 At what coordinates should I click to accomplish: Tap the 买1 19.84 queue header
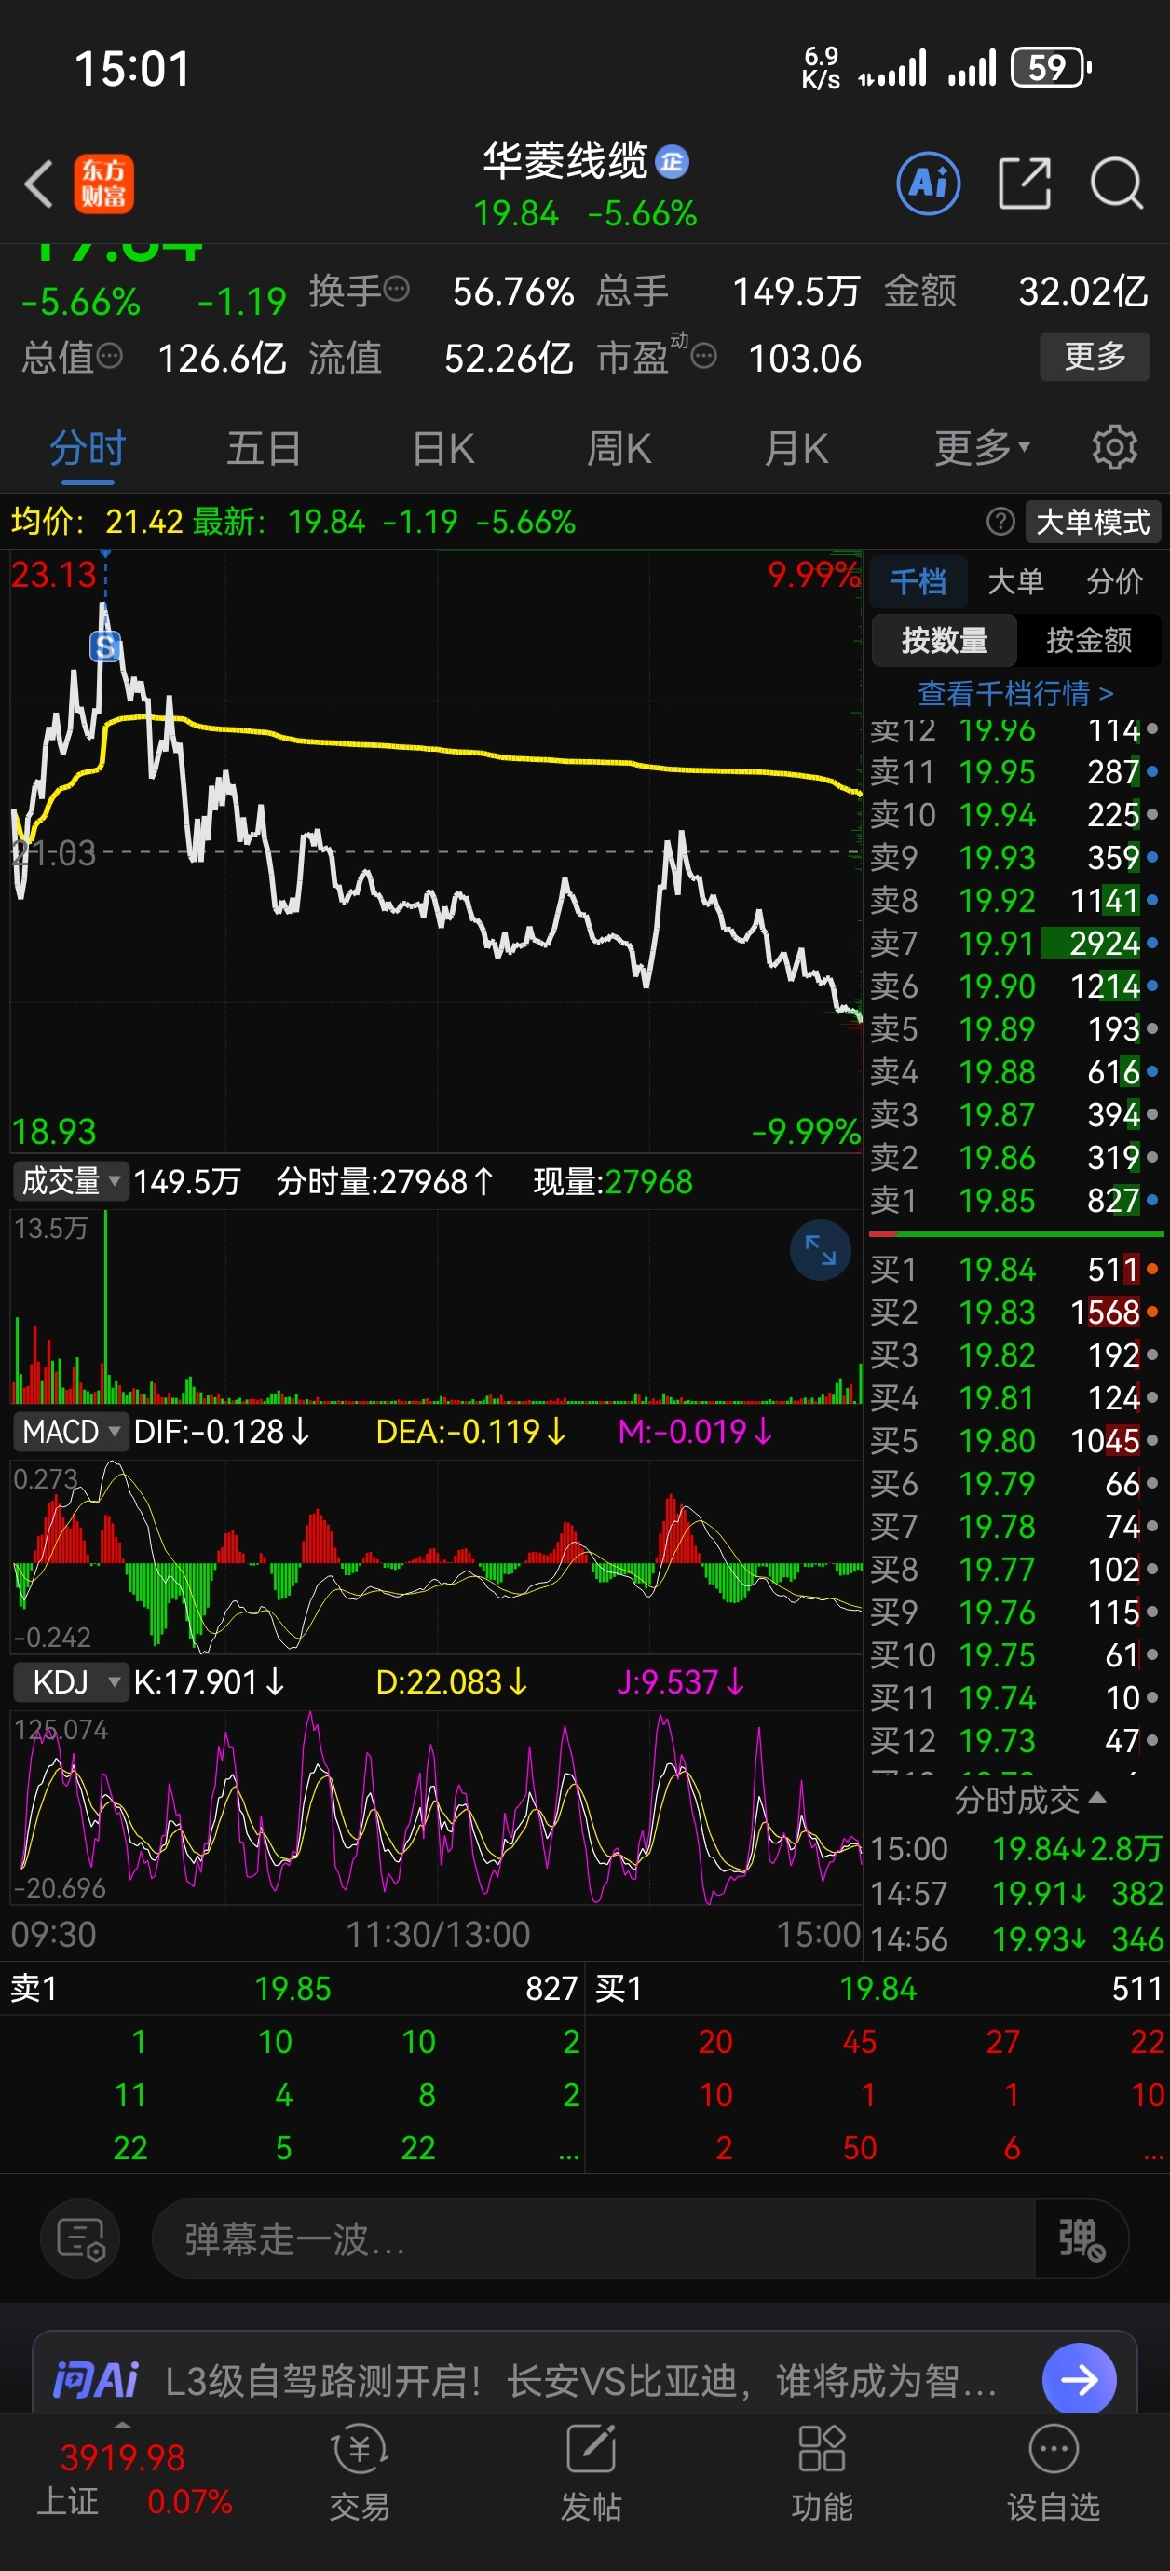click(877, 1988)
